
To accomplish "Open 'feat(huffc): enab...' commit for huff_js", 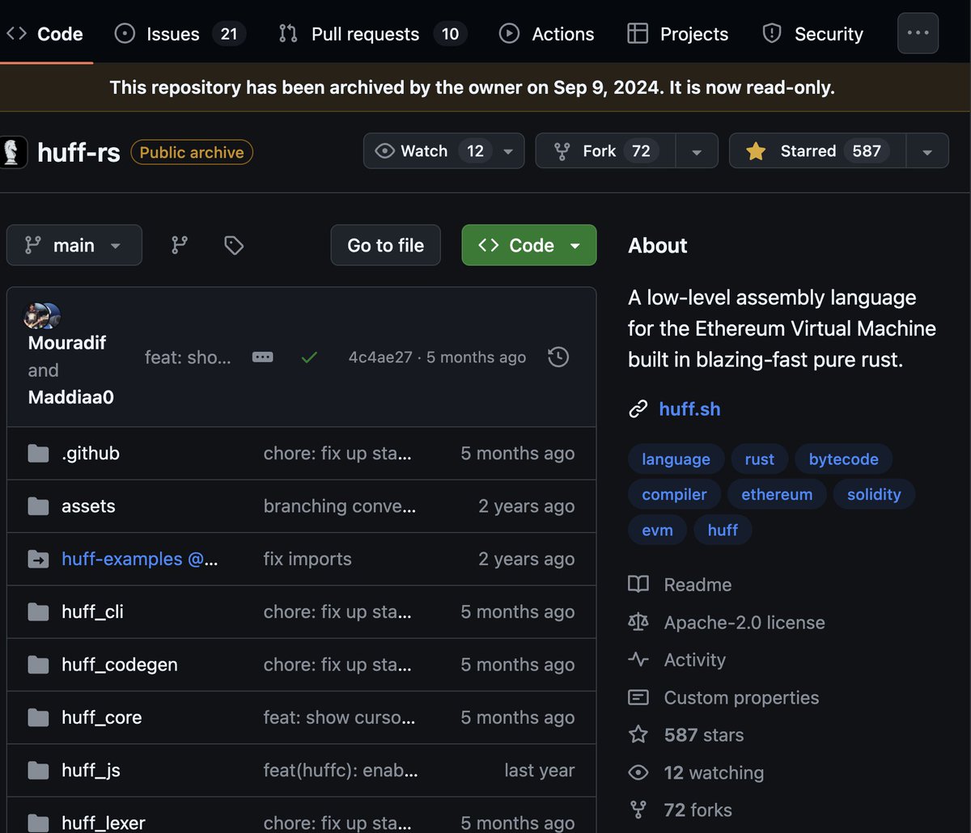I will (x=341, y=771).
